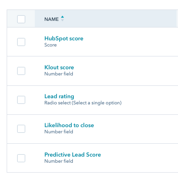Sort by the NAME column header
The image size is (178, 176).
(x=51, y=19)
